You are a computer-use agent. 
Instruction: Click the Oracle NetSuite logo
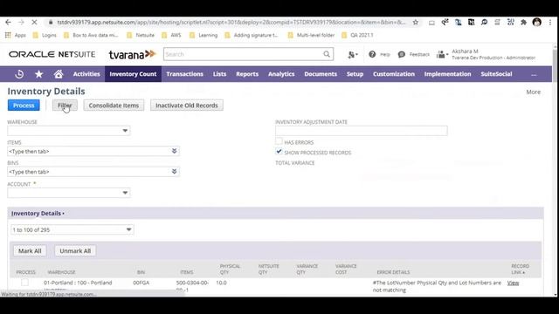[52, 54]
